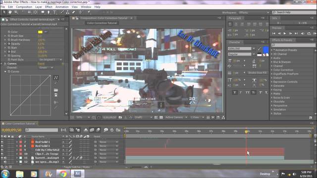
Task: Select the Hand tool
Action: coord(10,12)
